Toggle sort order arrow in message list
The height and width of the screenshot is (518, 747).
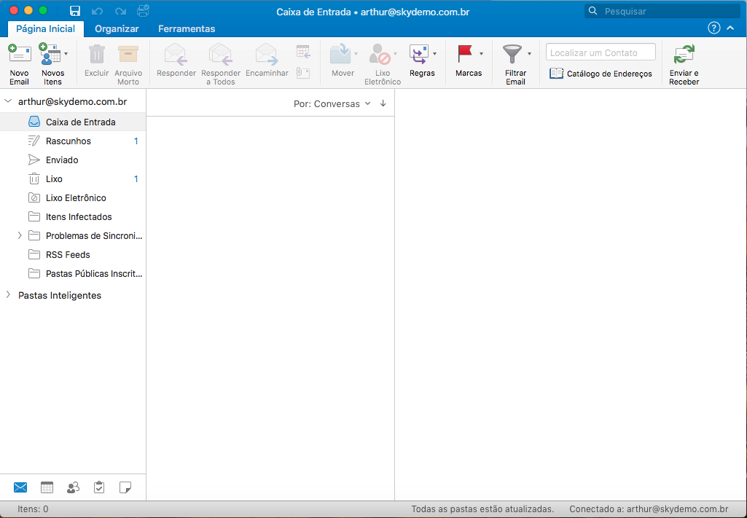pos(383,103)
